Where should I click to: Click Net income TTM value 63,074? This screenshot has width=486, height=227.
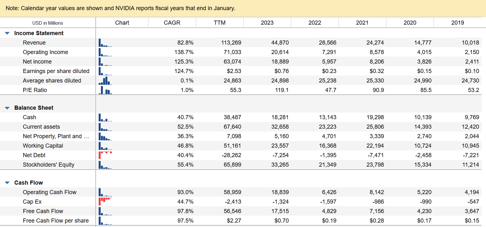tap(233, 62)
